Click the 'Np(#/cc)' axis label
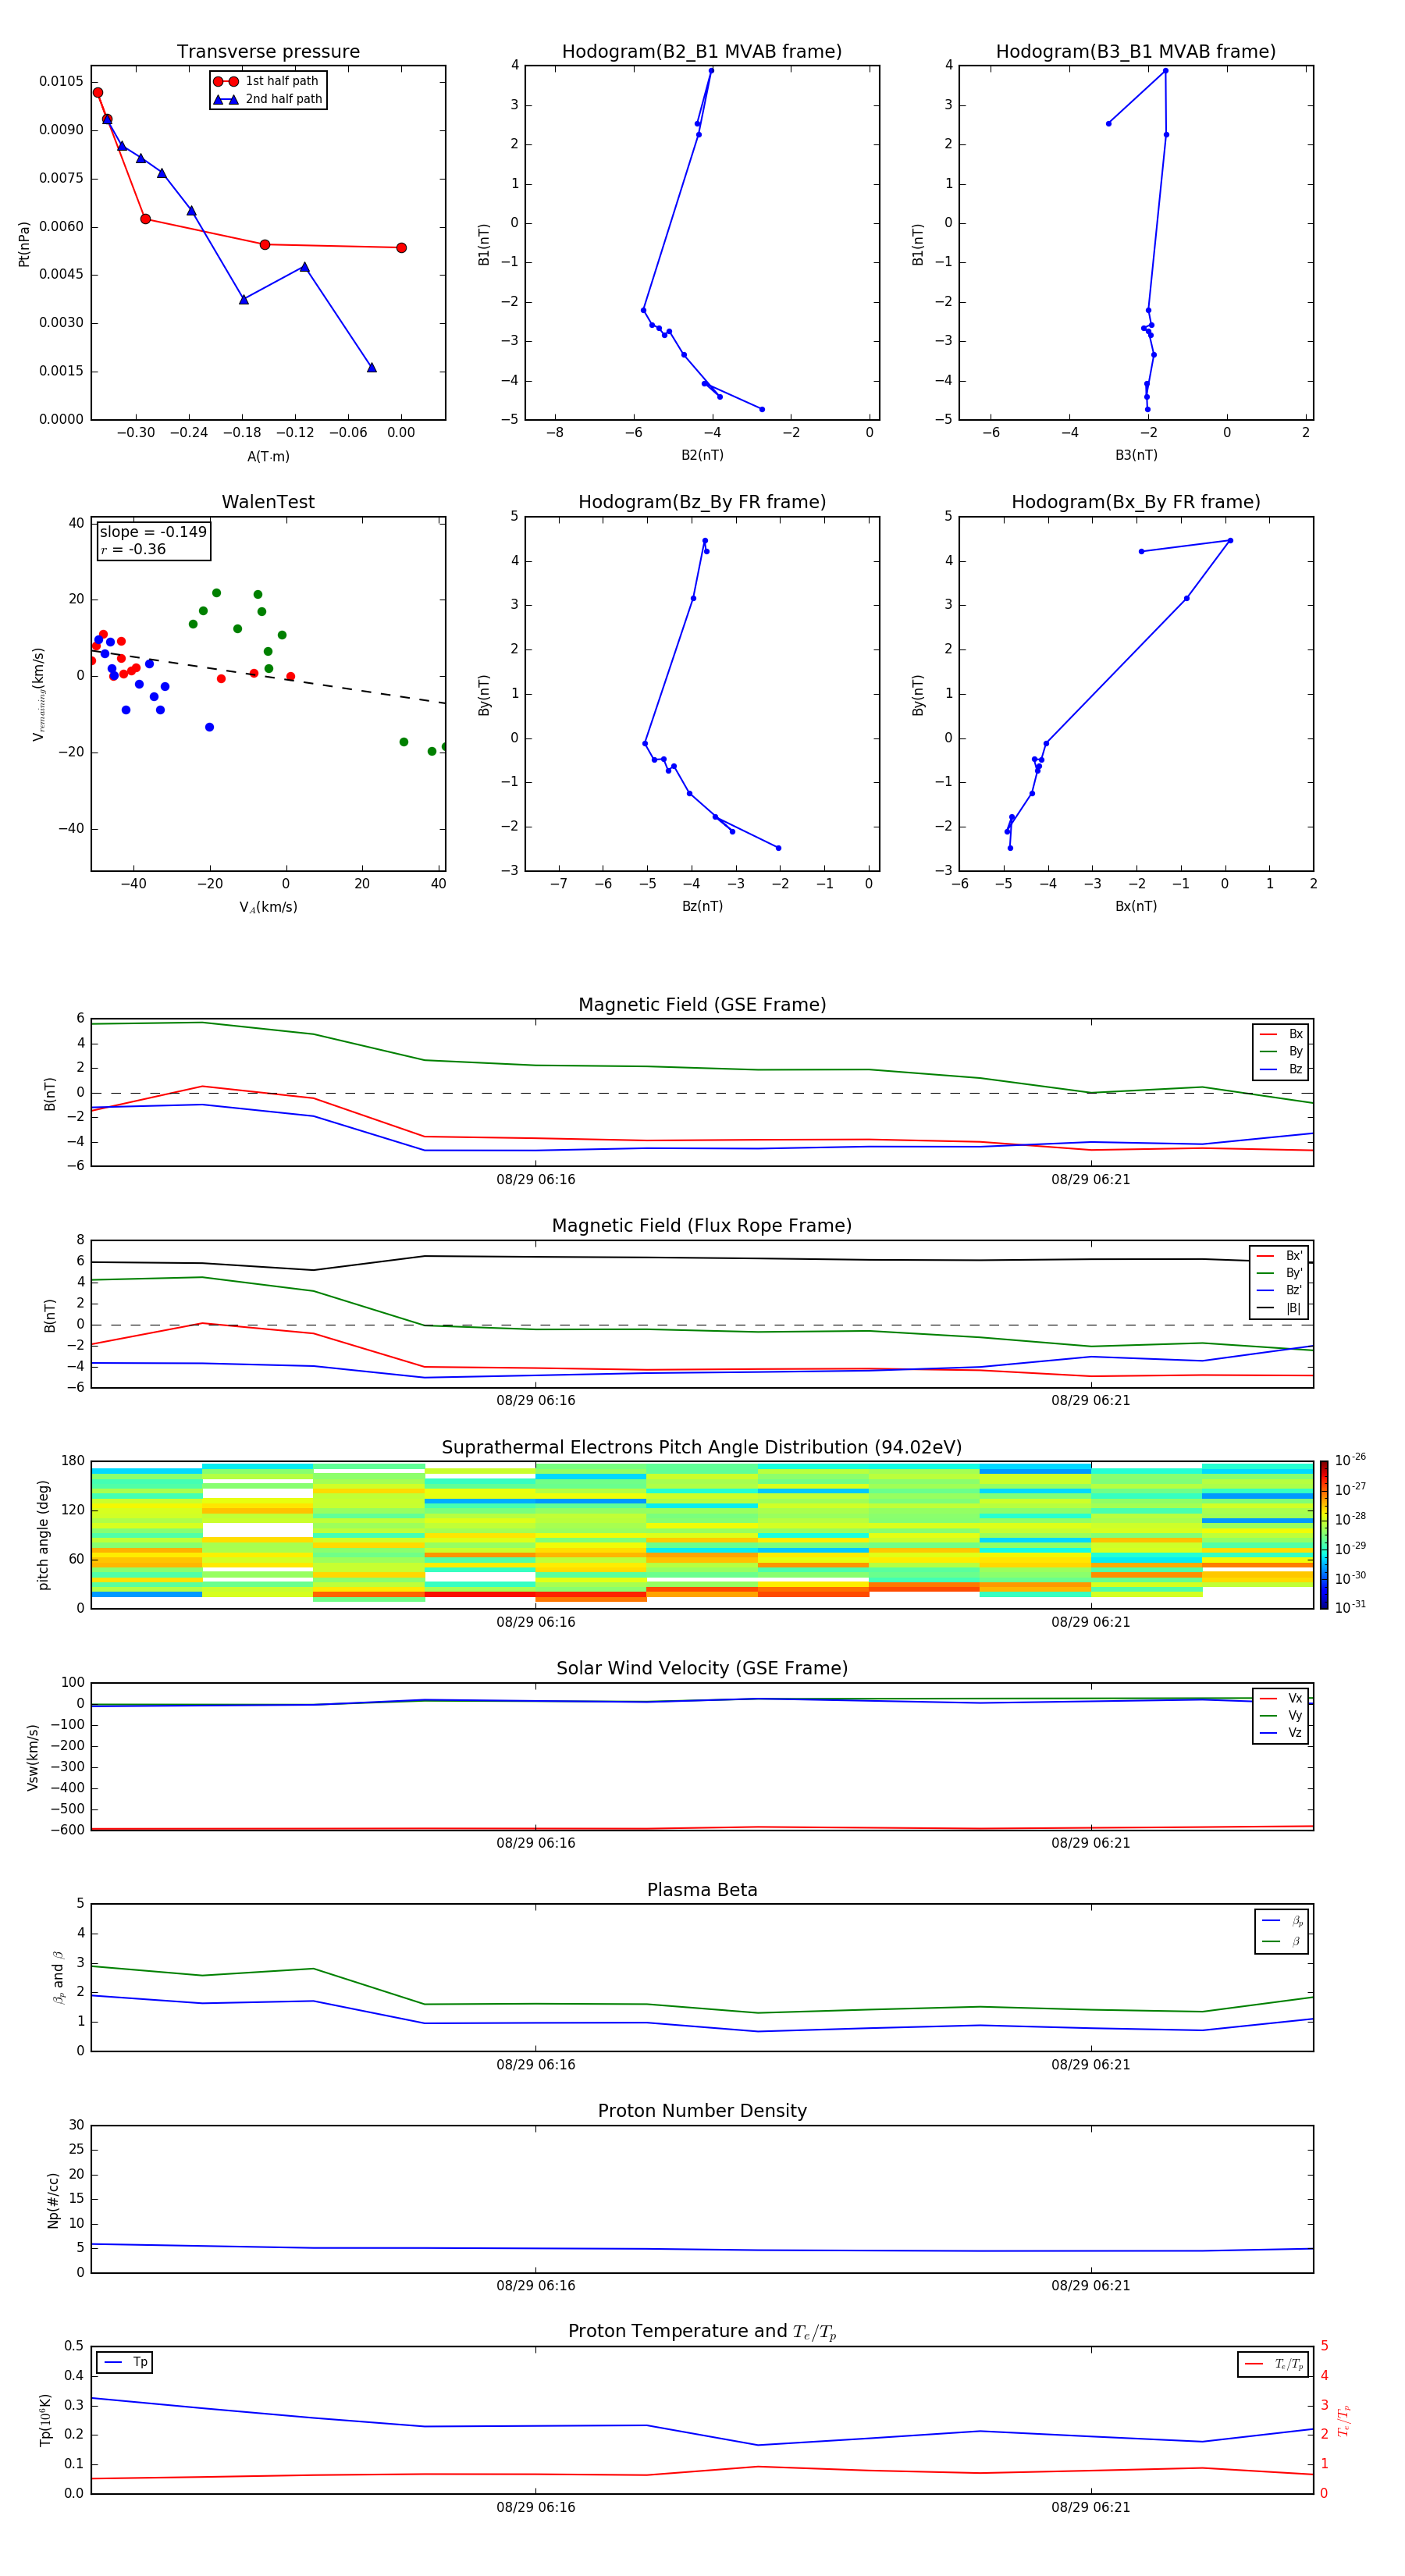 click(53, 2200)
